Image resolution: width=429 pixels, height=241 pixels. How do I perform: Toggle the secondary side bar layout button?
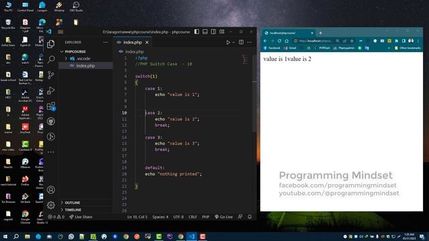(213, 31)
